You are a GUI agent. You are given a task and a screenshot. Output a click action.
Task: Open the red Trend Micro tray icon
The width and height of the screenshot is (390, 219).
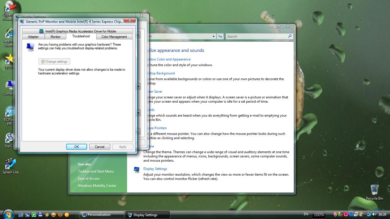[346, 214]
